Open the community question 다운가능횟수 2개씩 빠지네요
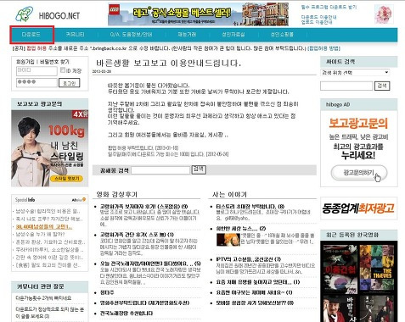The height and width of the screenshot is (322, 405). click(43, 298)
